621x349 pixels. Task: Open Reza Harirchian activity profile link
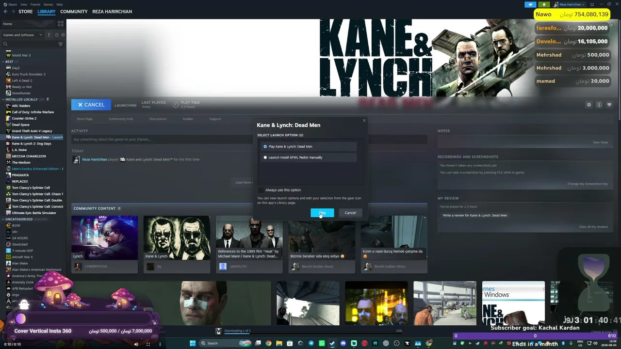(95, 159)
